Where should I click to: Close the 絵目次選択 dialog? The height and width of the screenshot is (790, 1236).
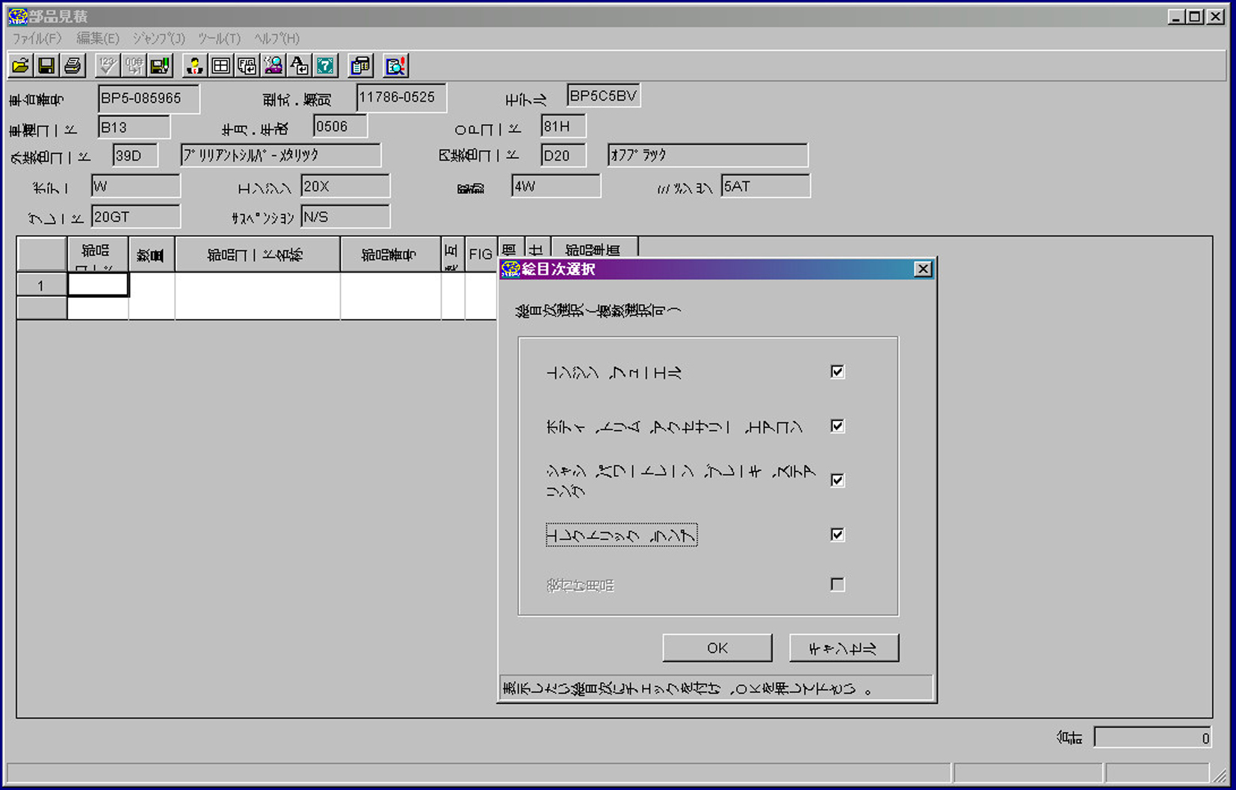tap(923, 269)
